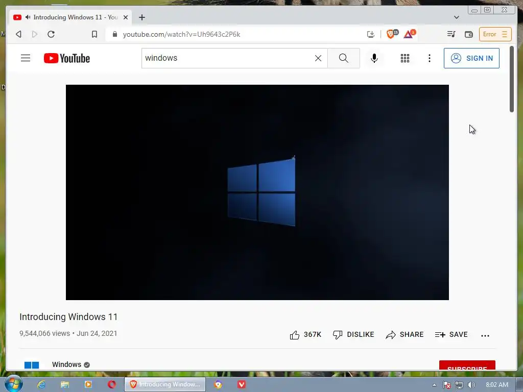Open the Windows Start orb
This screenshot has width=523, height=392.
point(14,384)
